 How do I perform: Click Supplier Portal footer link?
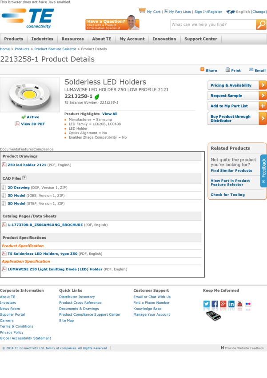click(12, 314)
